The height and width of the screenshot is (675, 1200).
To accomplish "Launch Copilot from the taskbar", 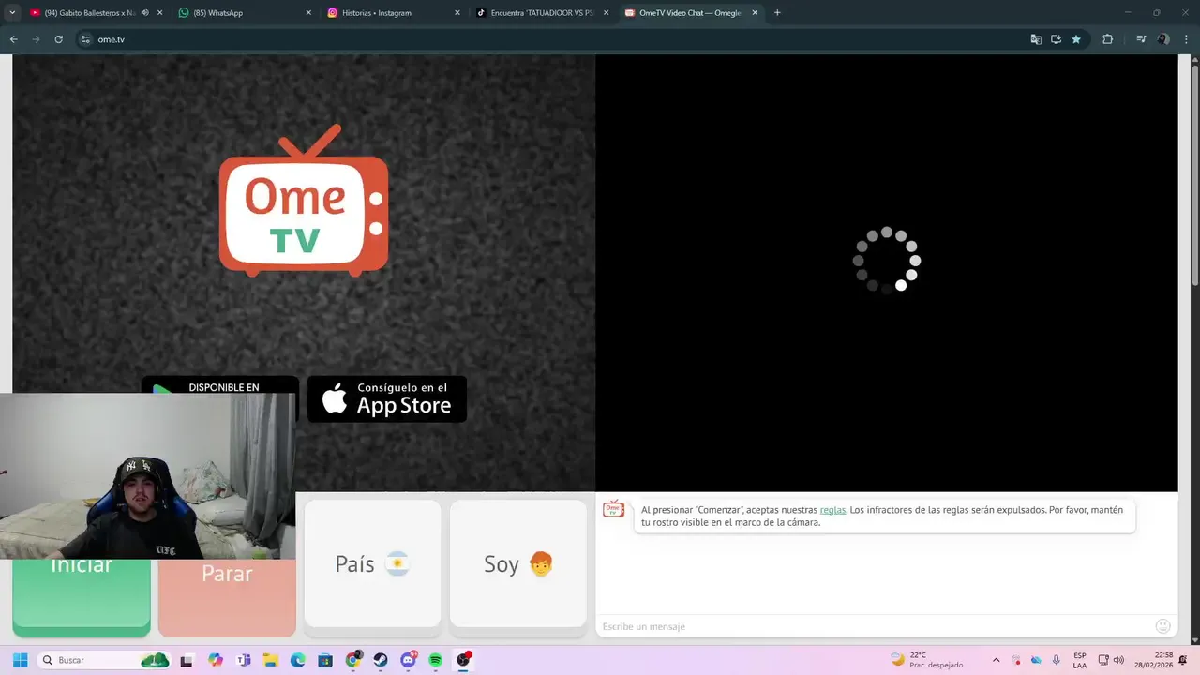I will pos(216,660).
